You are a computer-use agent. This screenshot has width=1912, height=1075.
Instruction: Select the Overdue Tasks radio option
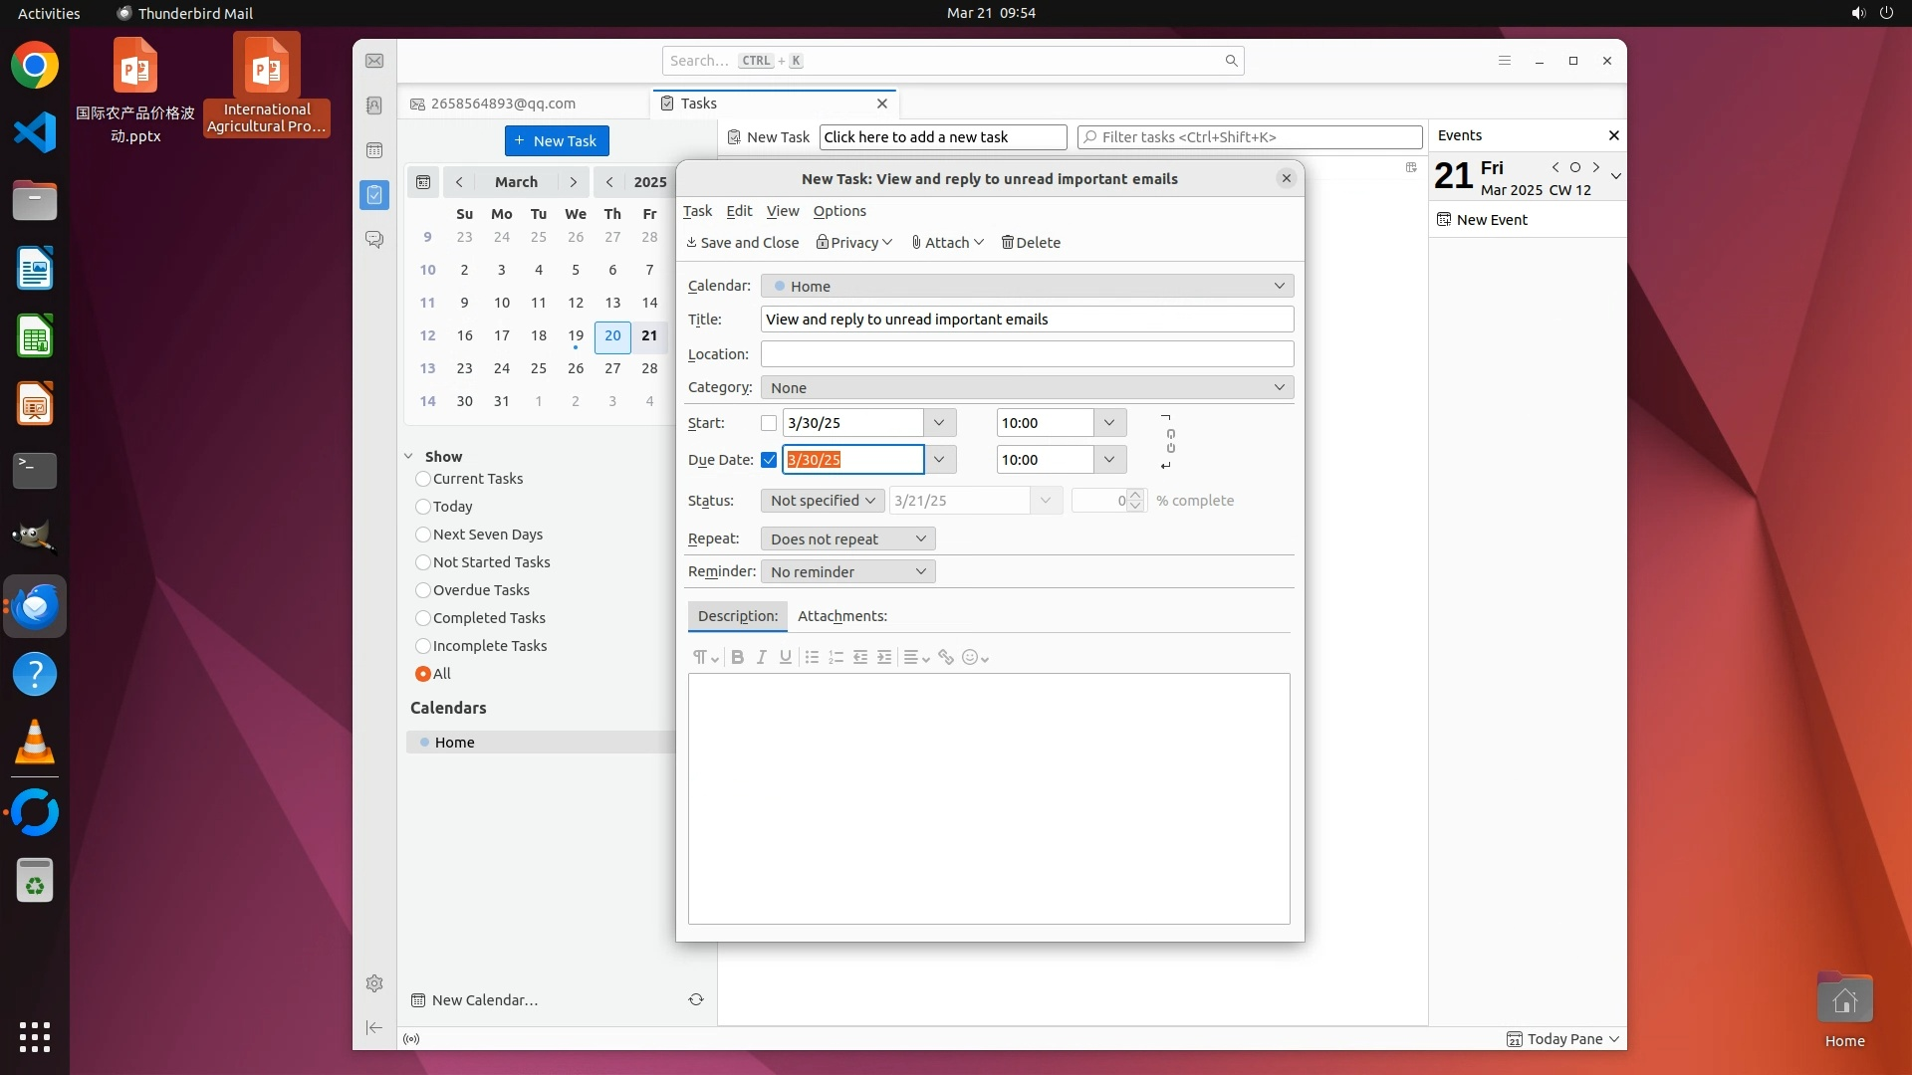coord(423,590)
